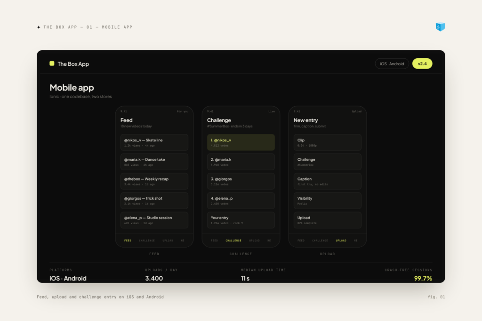
Task: Open the Clip row in New entry
Action: (328, 142)
